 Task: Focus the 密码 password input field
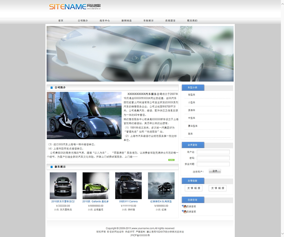(x=213, y=158)
